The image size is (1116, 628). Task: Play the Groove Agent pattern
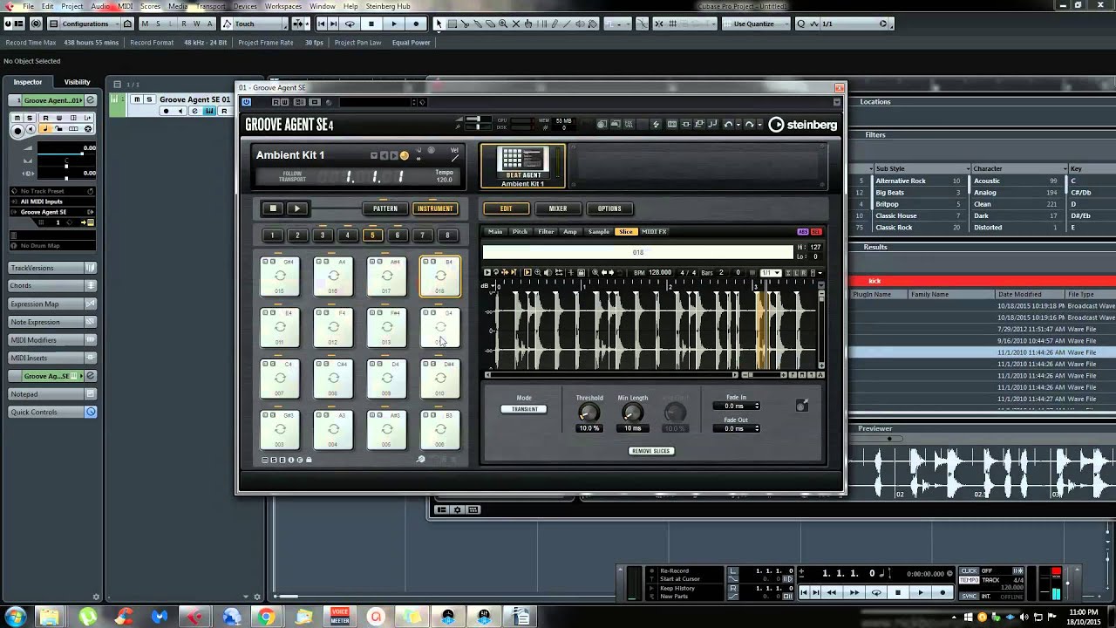pos(296,208)
